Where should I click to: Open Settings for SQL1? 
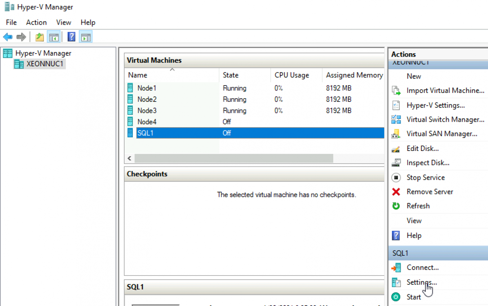421,282
